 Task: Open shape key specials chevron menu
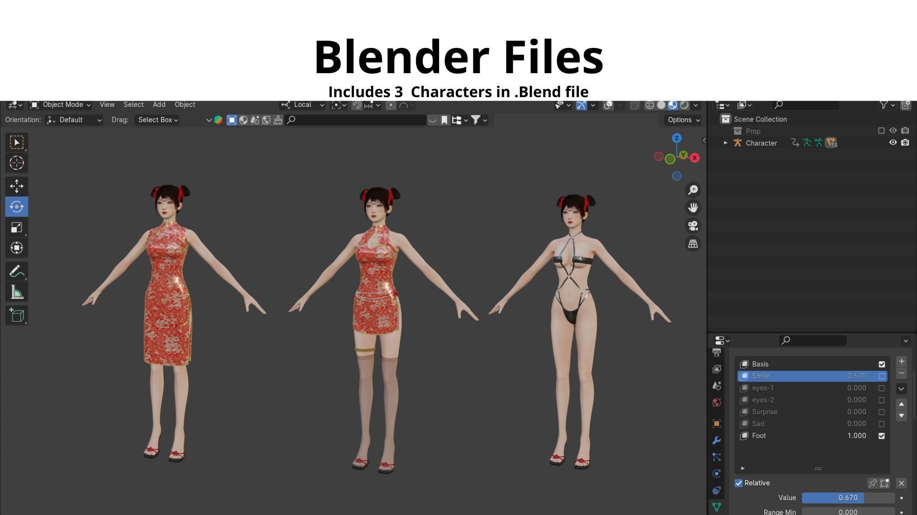coord(901,389)
